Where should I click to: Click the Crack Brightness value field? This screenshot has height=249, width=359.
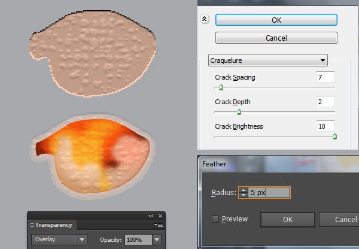325,126
